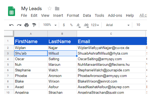Select the OscarSalting@armyspy.com cell
This screenshot has height=98, width=151.
(111, 59)
